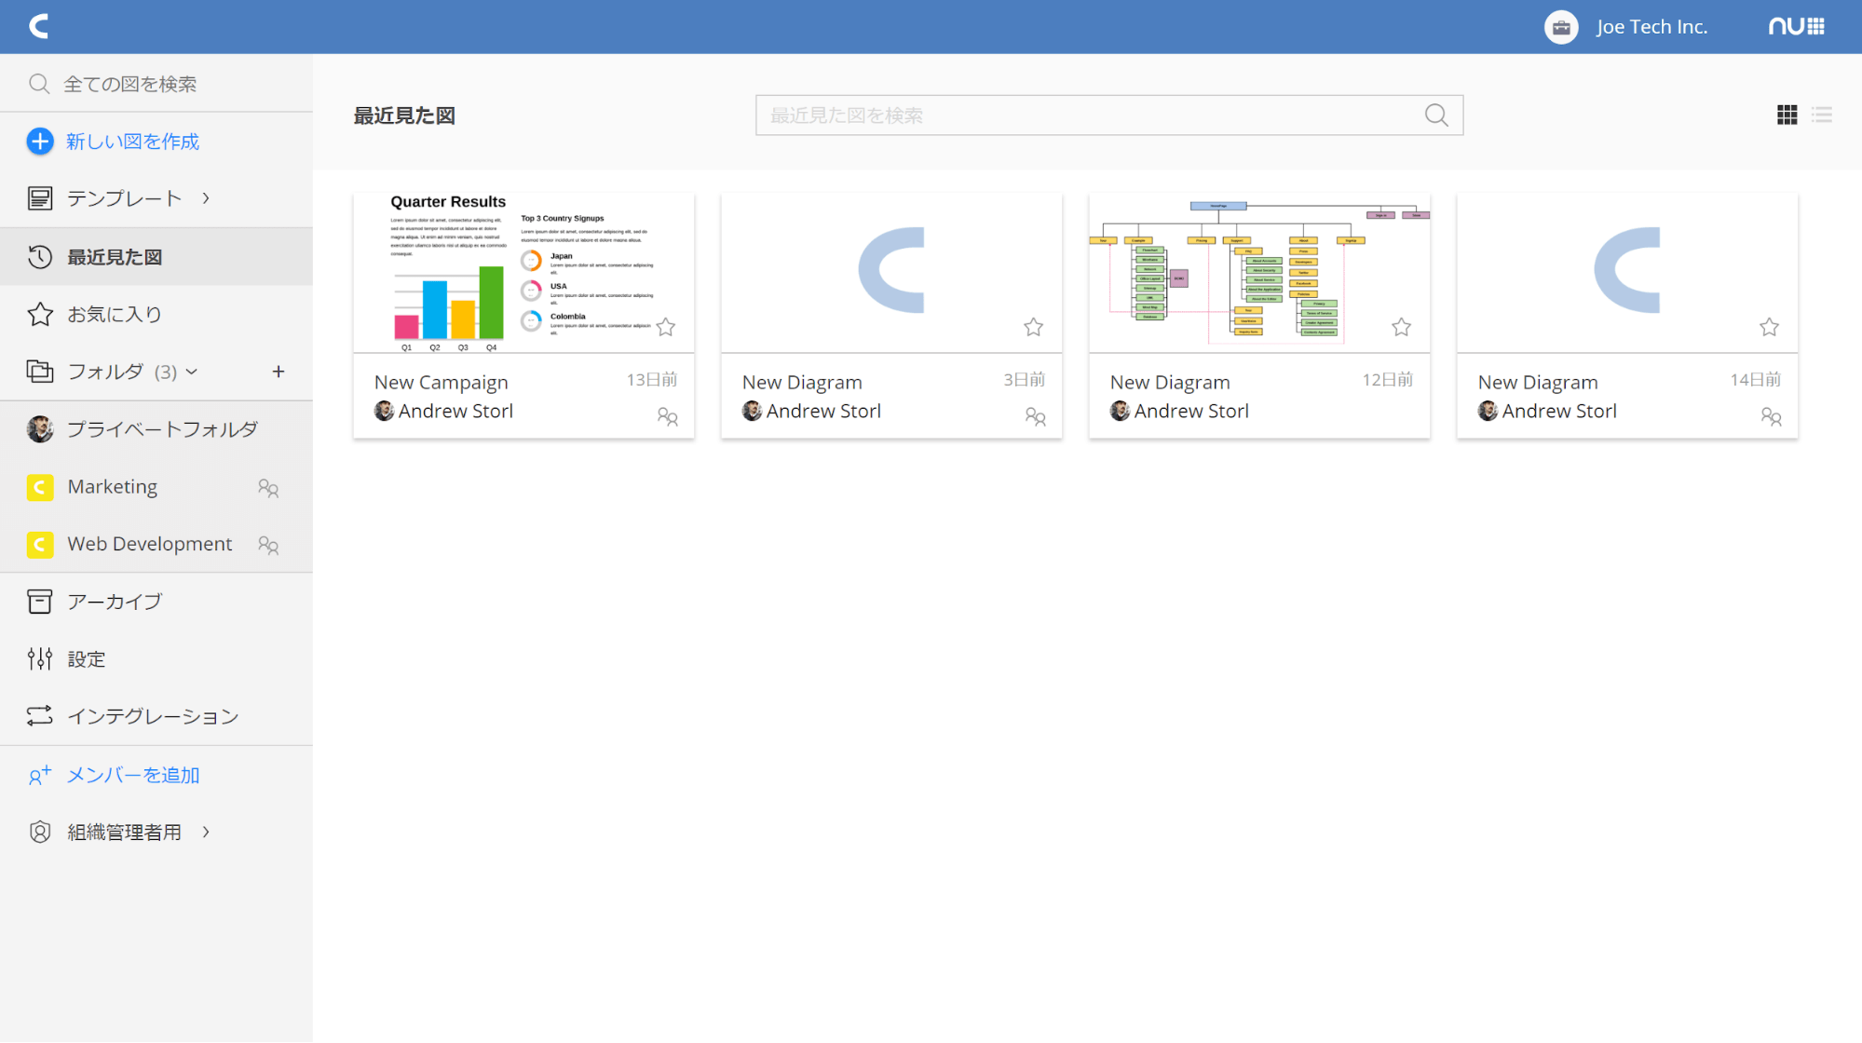Expand the テンプレート submenu arrow
The image size is (1862, 1043).
(x=206, y=198)
